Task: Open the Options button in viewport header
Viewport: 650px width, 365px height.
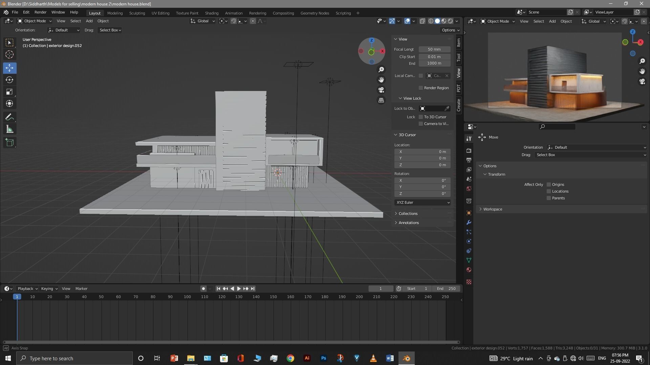Action: pos(451,30)
